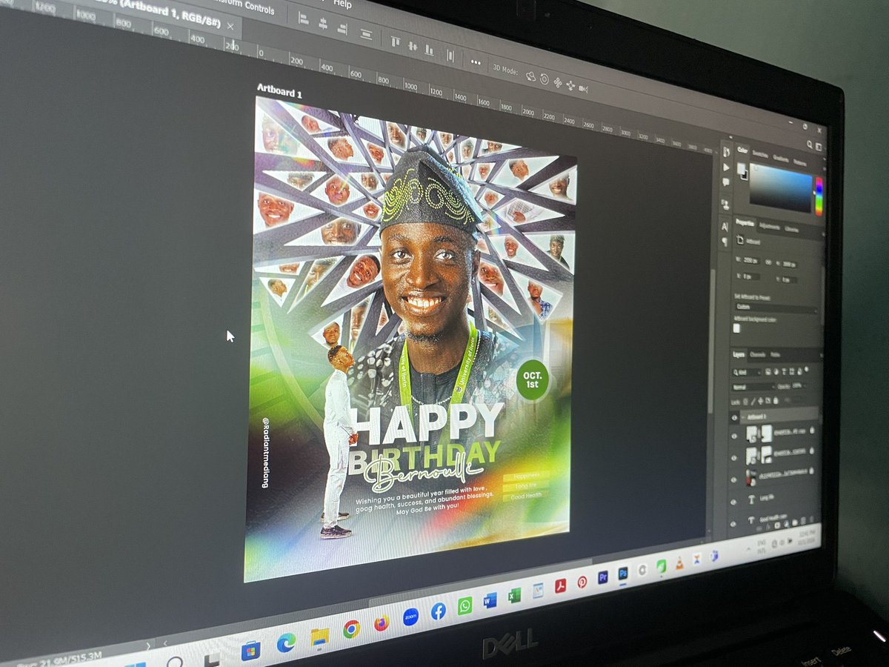The height and width of the screenshot is (667, 889).
Task: Switch to the Paths tab
Action: tap(776, 356)
